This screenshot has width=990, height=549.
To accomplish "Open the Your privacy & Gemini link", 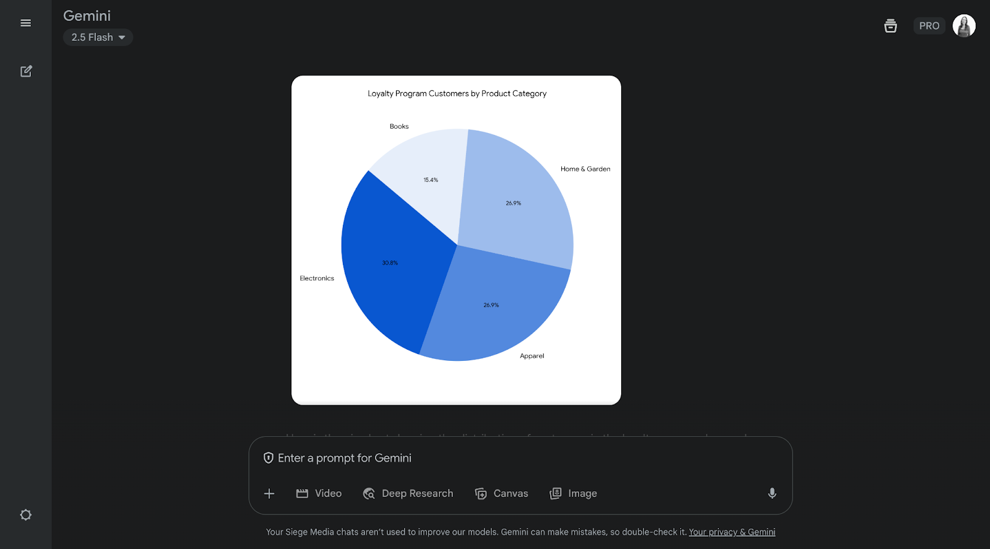I will click(x=732, y=532).
